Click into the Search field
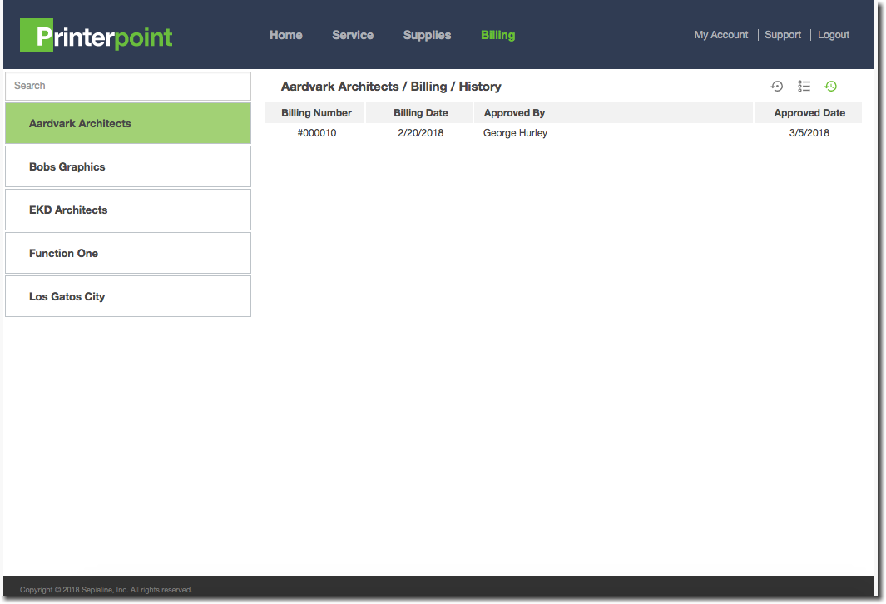 click(x=128, y=86)
